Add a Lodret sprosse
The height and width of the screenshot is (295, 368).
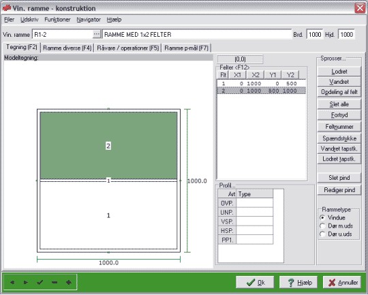[x=339, y=72]
